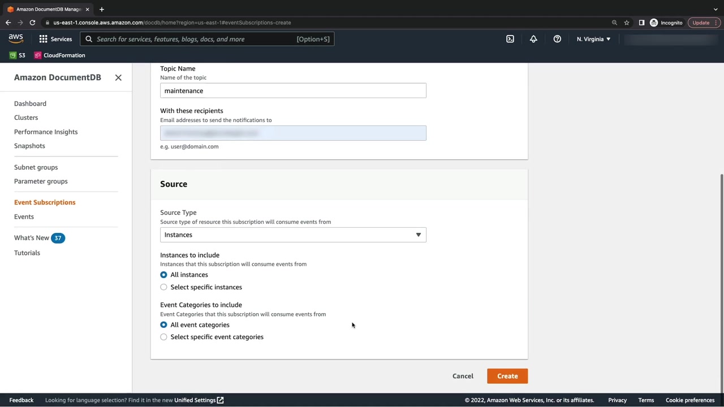
Task: Choose Select specific instances radio button
Action: tap(163, 287)
